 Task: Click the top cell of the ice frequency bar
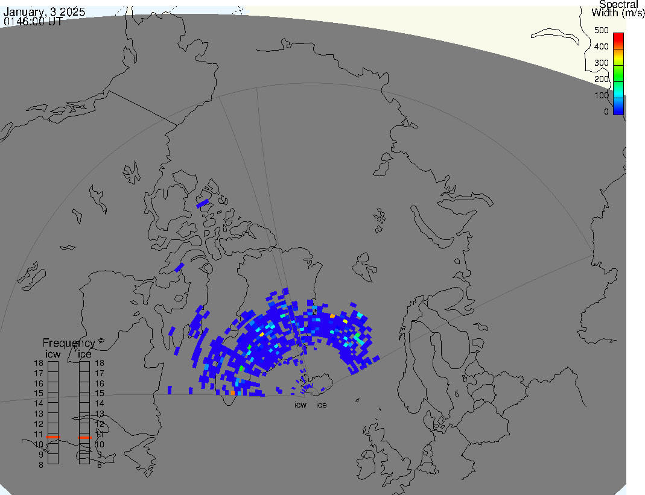[x=84, y=367]
